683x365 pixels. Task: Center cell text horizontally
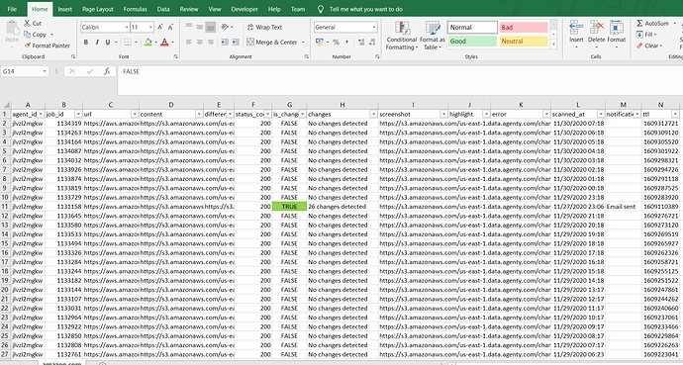click(x=200, y=43)
